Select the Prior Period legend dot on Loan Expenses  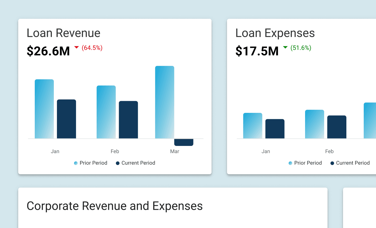pos(290,163)
